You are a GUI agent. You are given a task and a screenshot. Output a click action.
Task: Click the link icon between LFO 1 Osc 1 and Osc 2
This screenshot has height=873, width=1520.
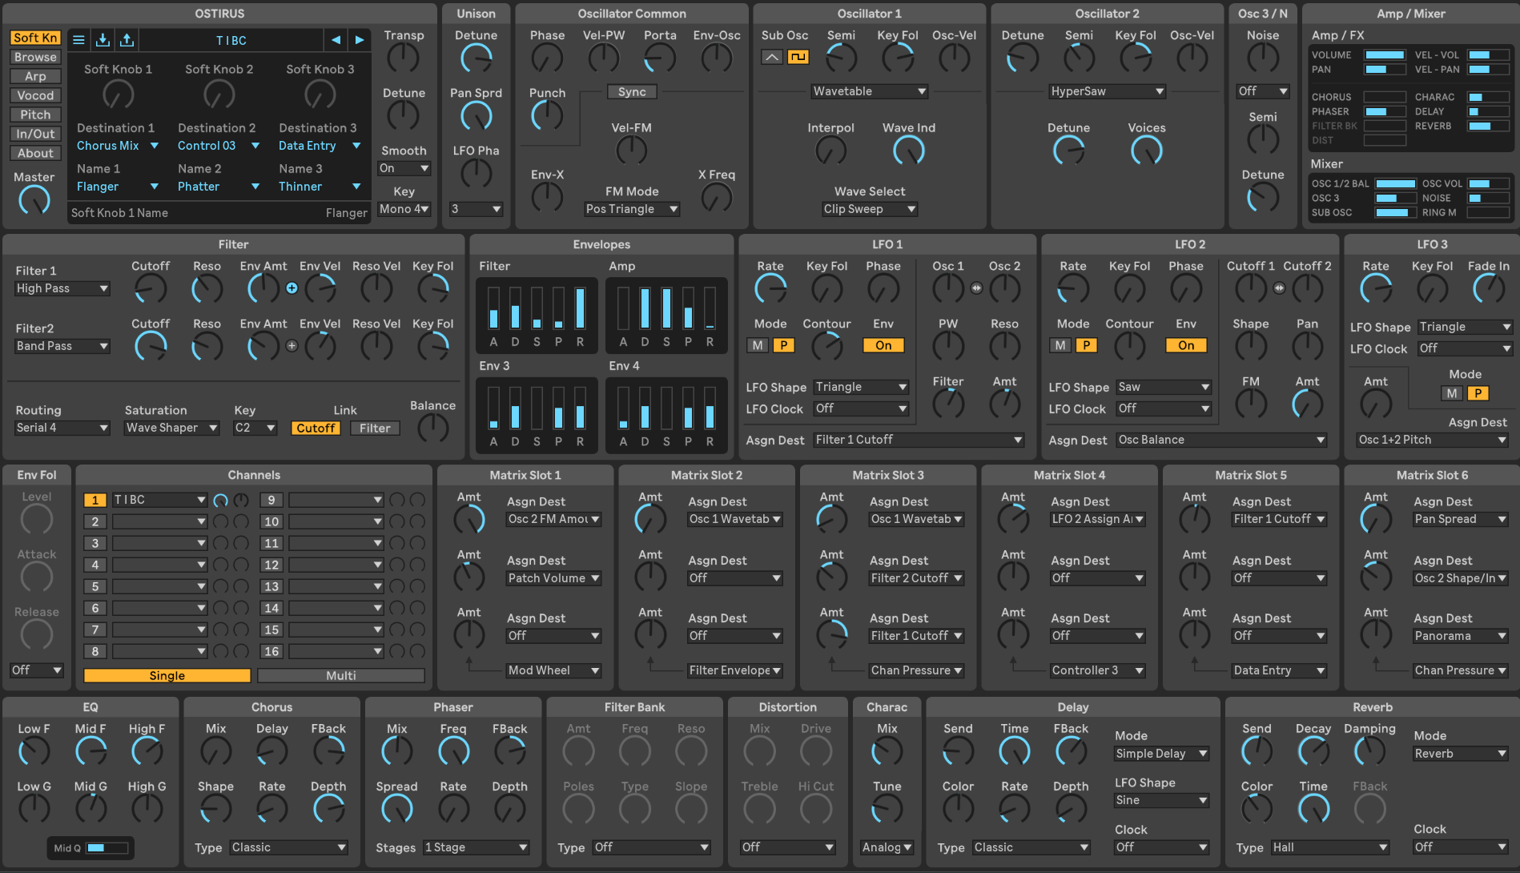pos(976,288)
